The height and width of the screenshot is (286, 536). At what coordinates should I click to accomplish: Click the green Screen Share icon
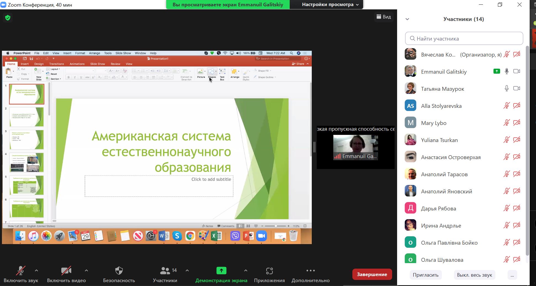221,271
